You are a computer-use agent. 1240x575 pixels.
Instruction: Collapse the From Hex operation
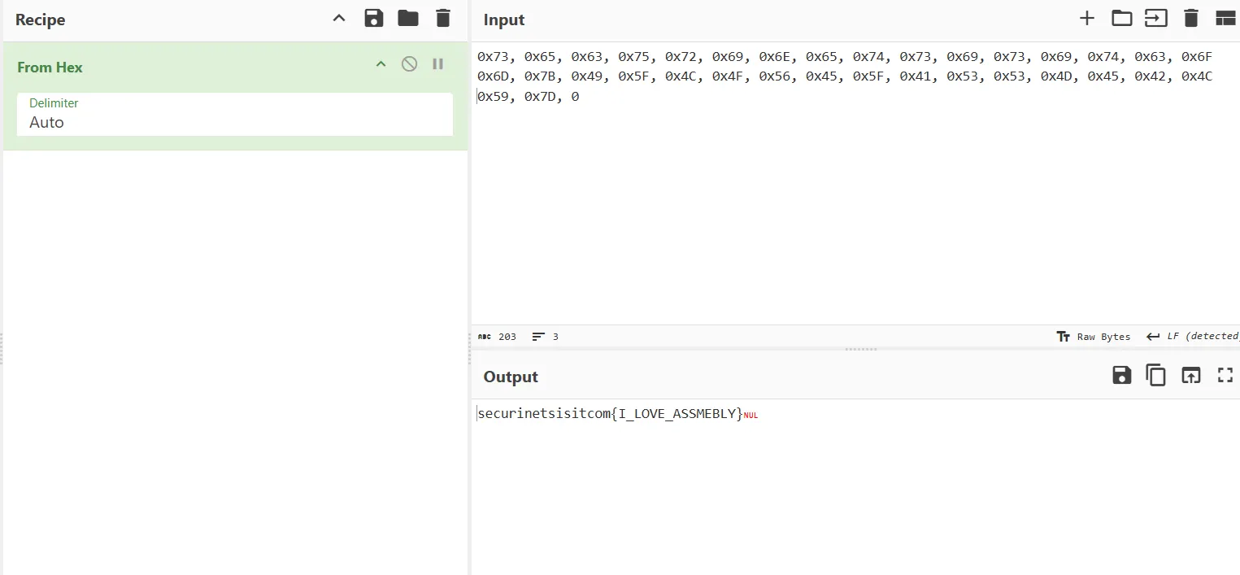pos(381,63)
